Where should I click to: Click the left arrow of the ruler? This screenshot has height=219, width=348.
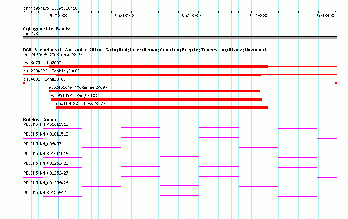coord(24,12)
